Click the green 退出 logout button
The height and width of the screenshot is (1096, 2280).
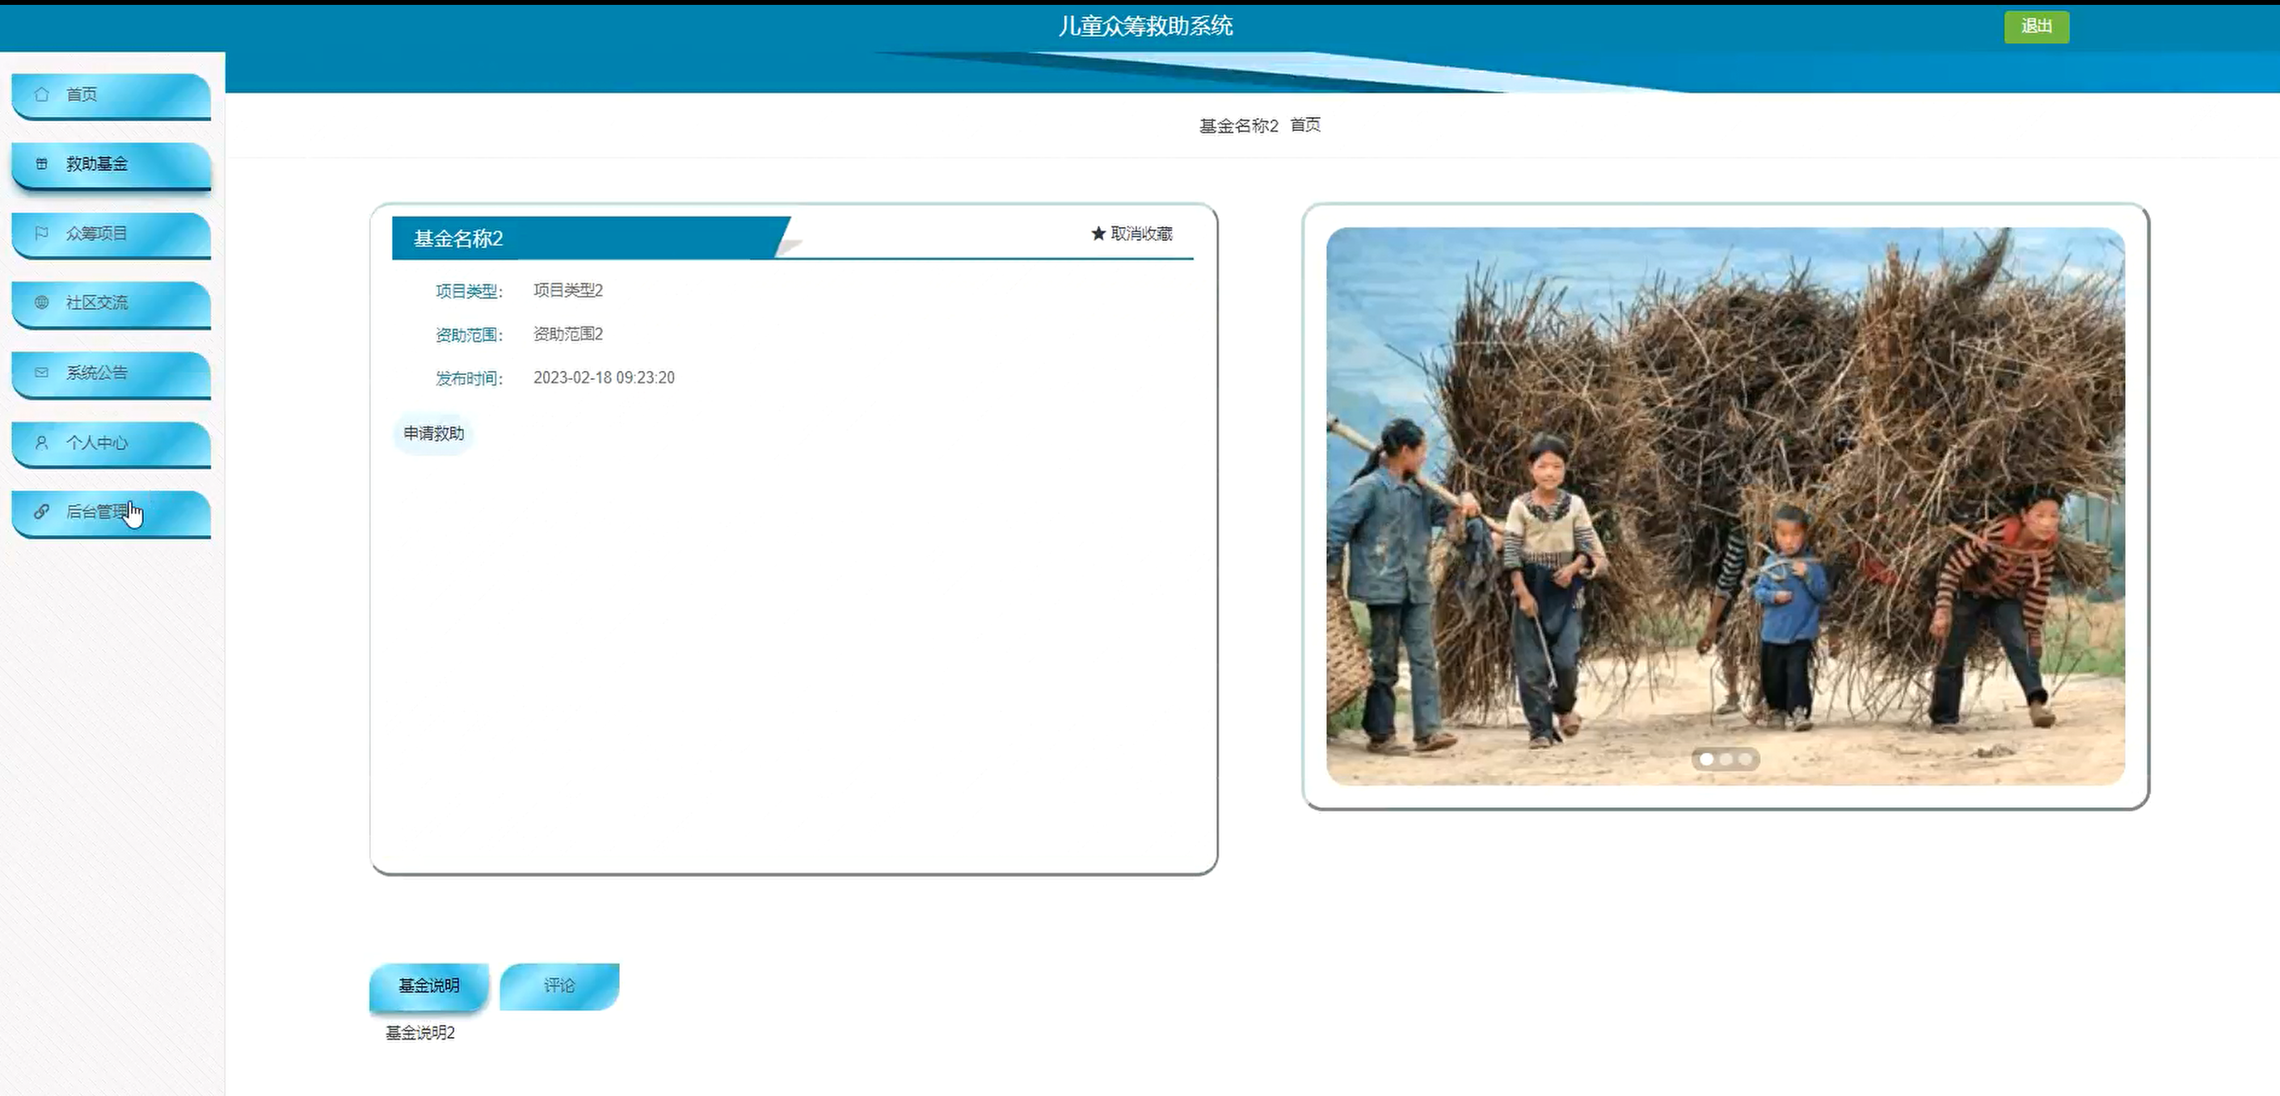click(2036, 27)
